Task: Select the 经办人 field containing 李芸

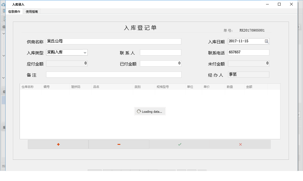Action: tap(248, 74)
